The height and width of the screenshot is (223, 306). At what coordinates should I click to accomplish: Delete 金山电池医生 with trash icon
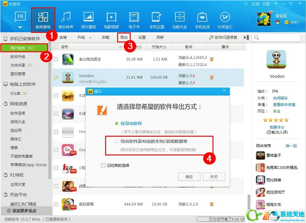[x=212, y=59]
